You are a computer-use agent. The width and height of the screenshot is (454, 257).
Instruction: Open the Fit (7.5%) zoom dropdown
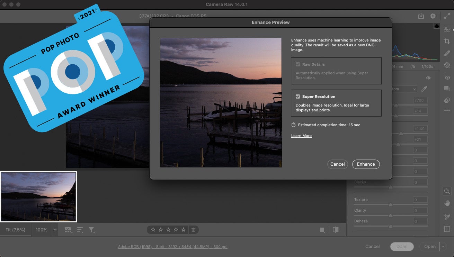pos(15,229)
